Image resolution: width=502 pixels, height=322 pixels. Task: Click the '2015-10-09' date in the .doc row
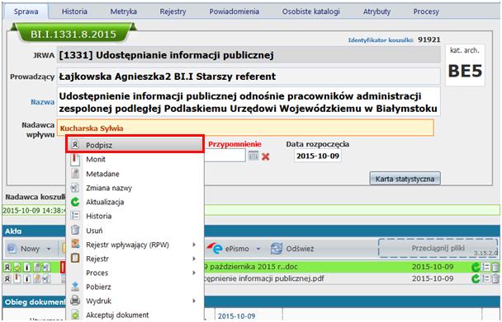(433, 267)
